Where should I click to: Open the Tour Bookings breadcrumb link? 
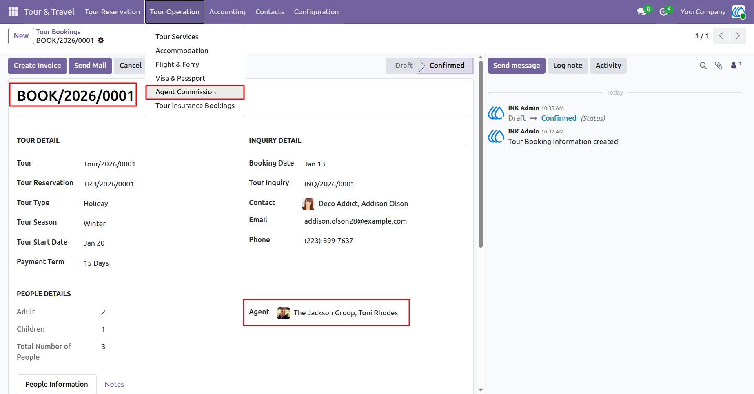point(58,32)
